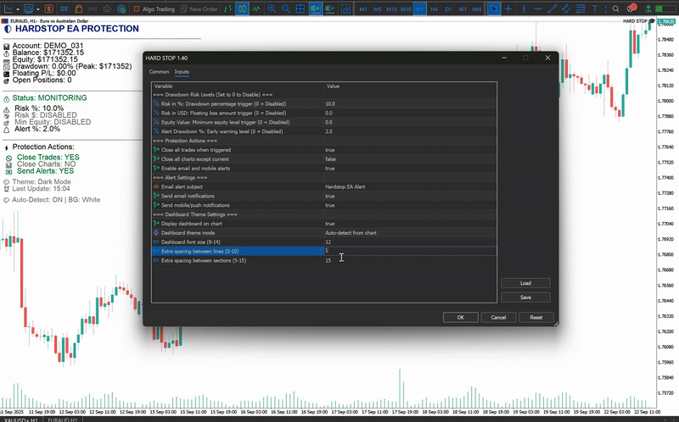Select the trendline drawing tool
Image resolution: width=679 pixels, height=422 pixels.
pos(553,8)
